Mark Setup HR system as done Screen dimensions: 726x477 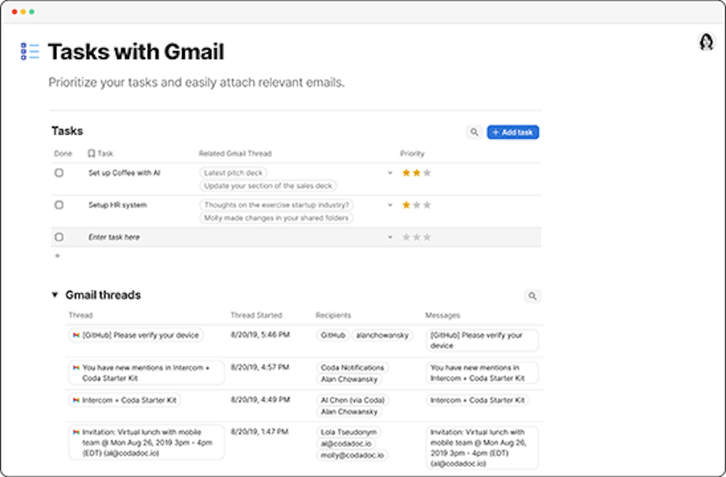[x=59, y=205]
